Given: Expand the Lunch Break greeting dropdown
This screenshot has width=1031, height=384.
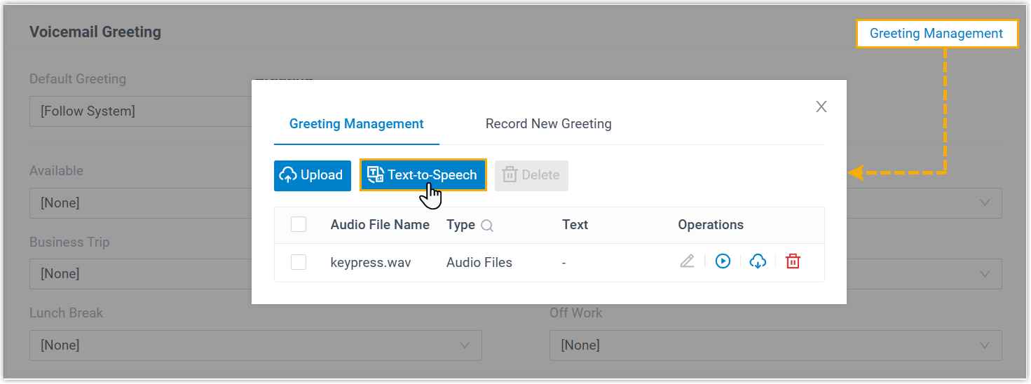Looking at the screenshot, I should [x=255, y=345].
